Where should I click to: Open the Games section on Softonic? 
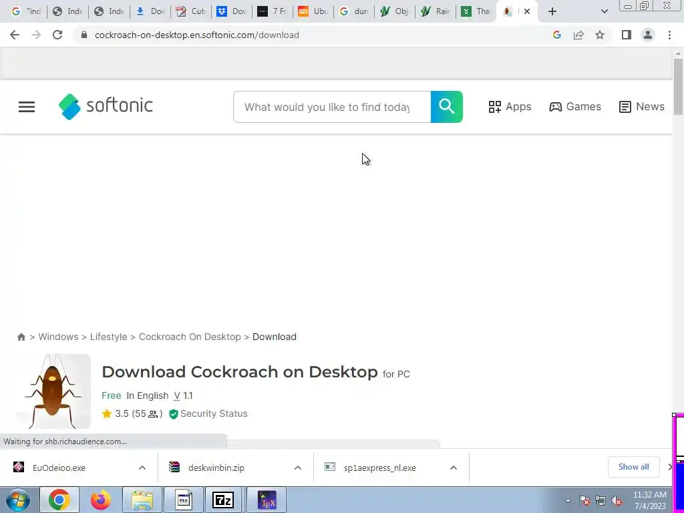[575, 107]
